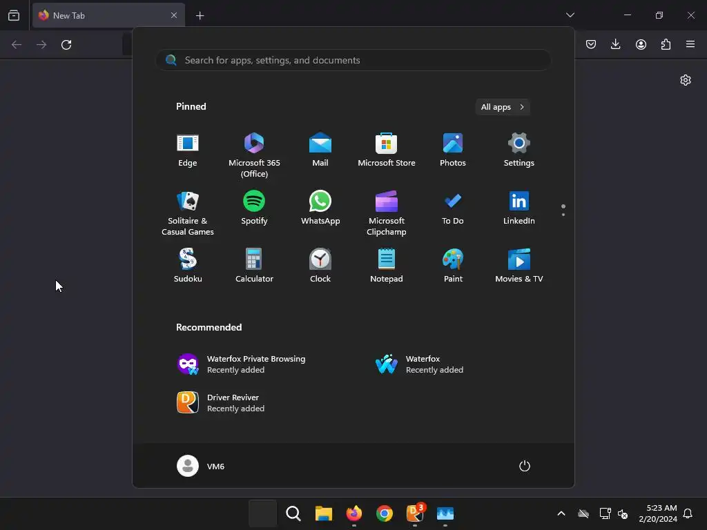Image resolution: width=707 pixels, height=530 pixels.
Task: Switch to Firefox in taskbar
Action: point(354,513)
